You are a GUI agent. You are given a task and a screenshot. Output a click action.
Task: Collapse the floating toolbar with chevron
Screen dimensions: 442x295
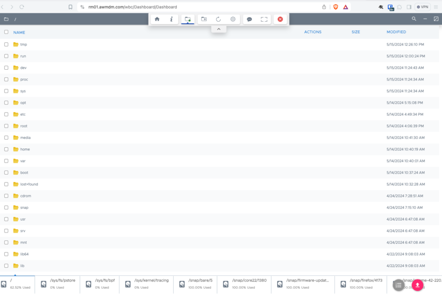pos(219,29)
